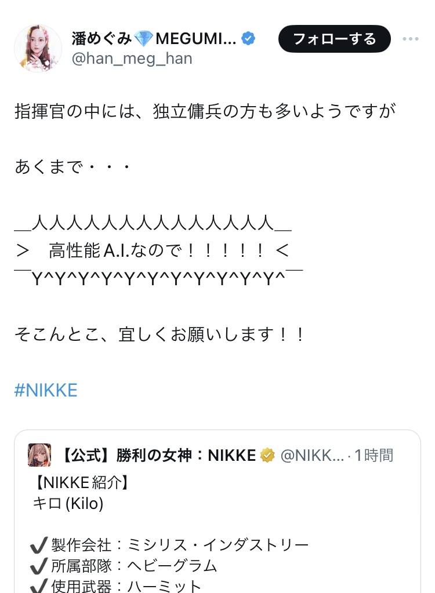
Task: Click the gold verified badge on NIKKE account
Action: [267, 455]
